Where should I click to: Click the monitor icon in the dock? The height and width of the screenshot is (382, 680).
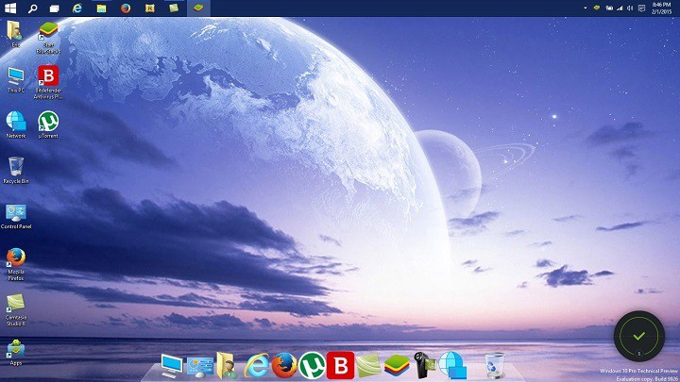click(x=172, y=365)
